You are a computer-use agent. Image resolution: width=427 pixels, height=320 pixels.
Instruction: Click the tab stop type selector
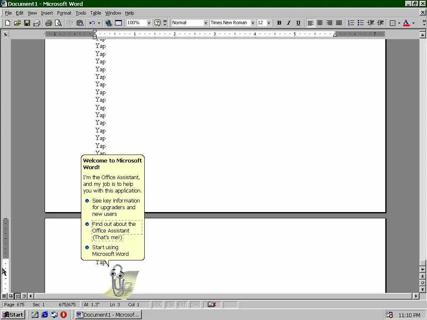[x=5, y=34]
